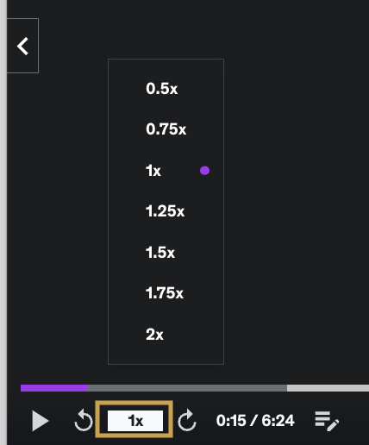Choose the 0.75x speed option
The image size is (369, 445).
point(166,129)
